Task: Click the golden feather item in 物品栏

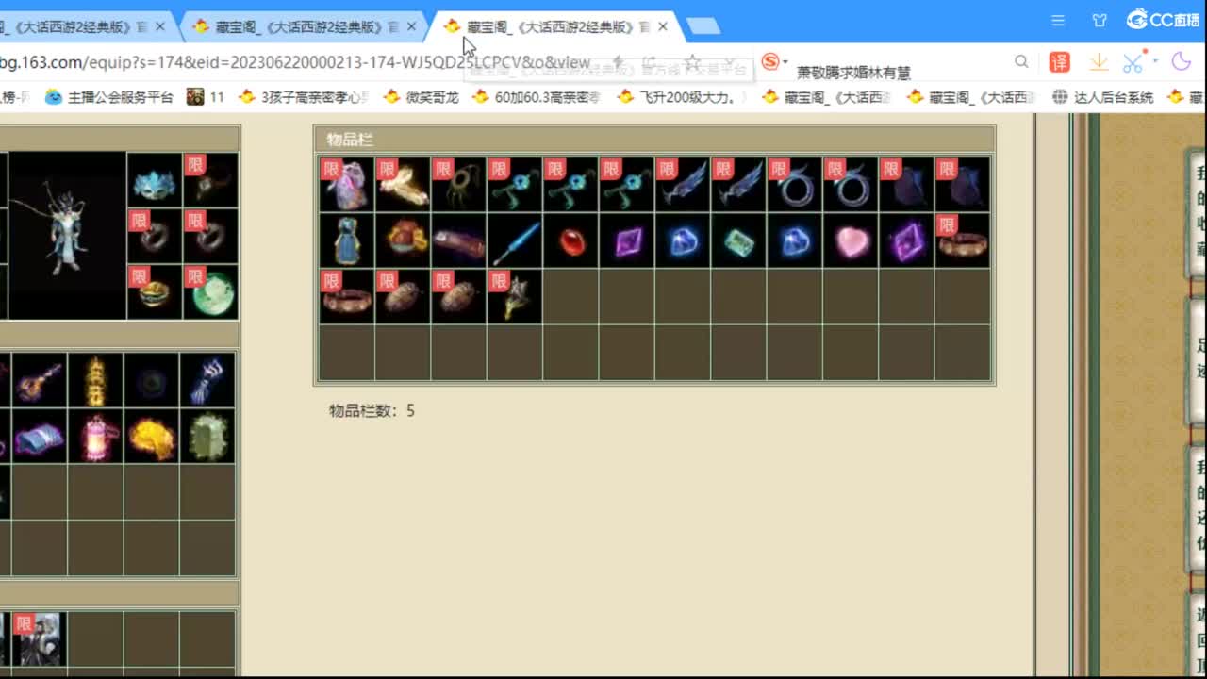Action: pyautogui.click(x=403, y=184)
